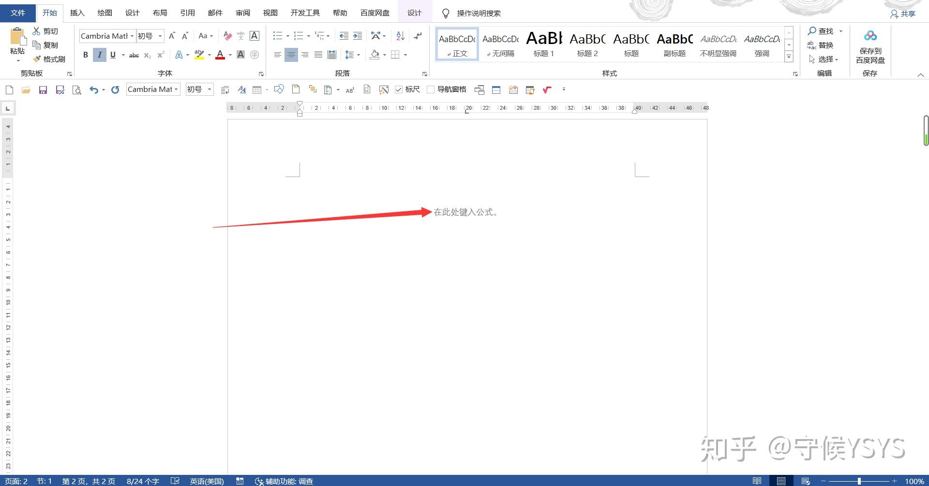Click the Format Painter (格式刷) button
Viewport: 929px width, 486px height.
49,59
